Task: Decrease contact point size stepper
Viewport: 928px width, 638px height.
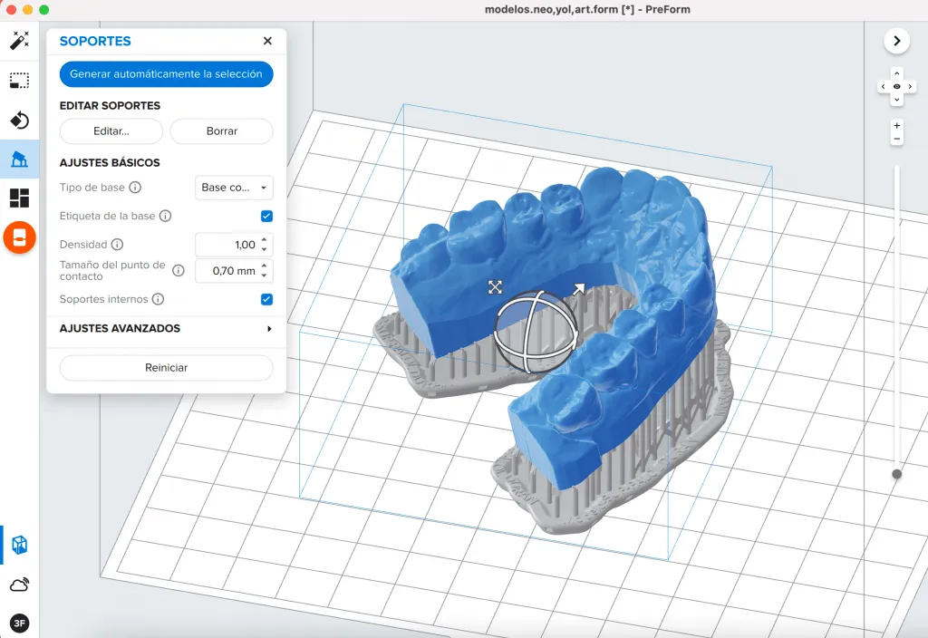Action: [264, 275]
